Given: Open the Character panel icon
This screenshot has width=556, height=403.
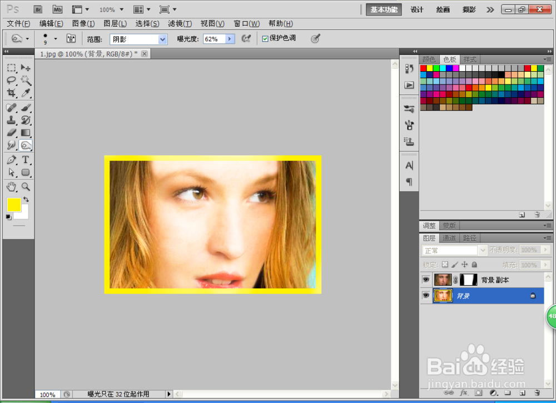Looking at the screenshot, I should (x=409, y=166).
